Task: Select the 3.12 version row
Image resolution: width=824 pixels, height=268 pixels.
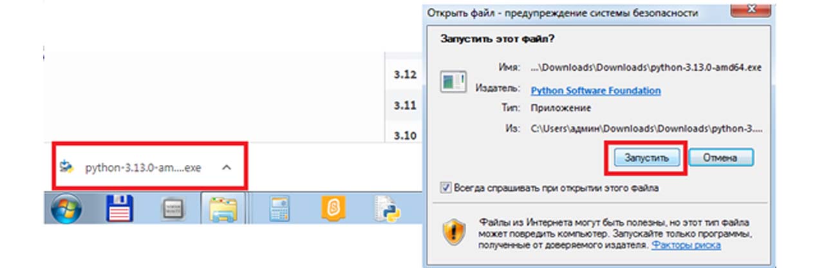Action: tap(406, 74)
